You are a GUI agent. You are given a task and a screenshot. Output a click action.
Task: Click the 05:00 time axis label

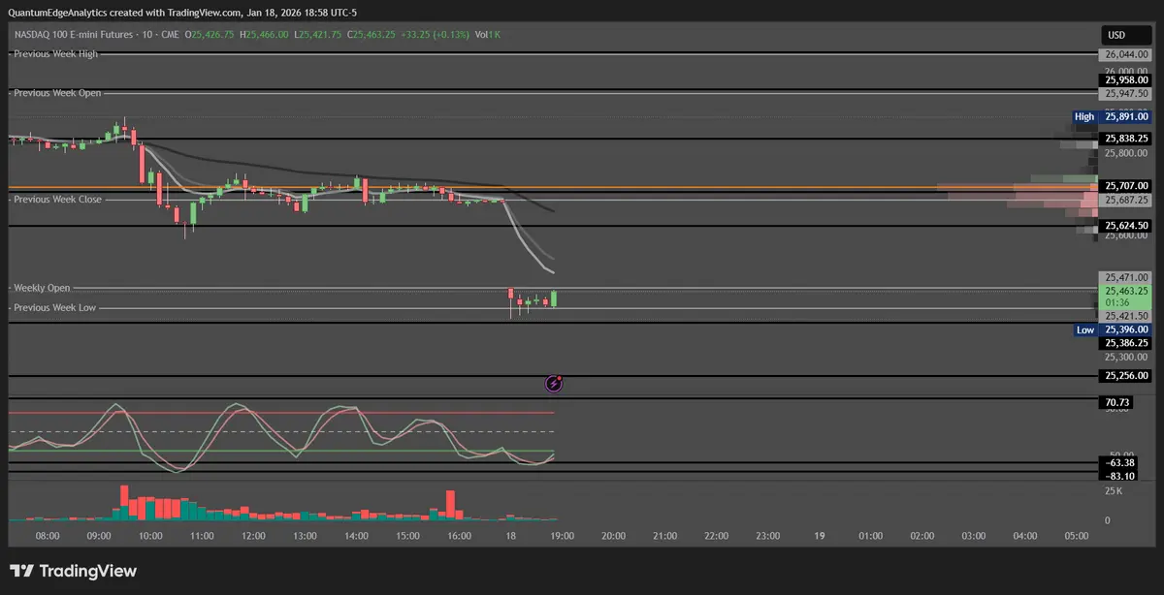tap(1076, 535)
